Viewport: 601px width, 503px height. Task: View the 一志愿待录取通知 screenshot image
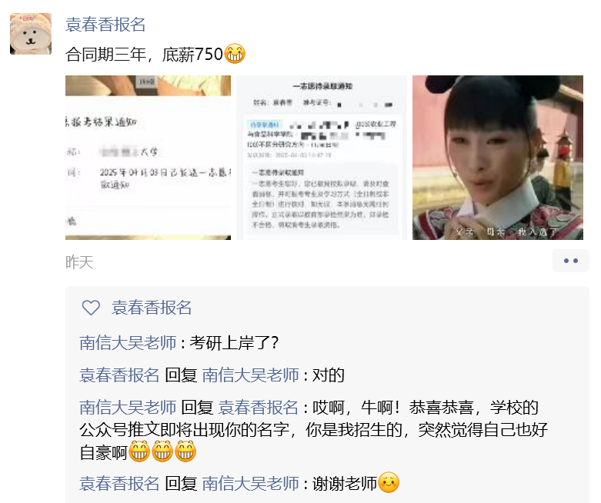(x=322, y=158)
